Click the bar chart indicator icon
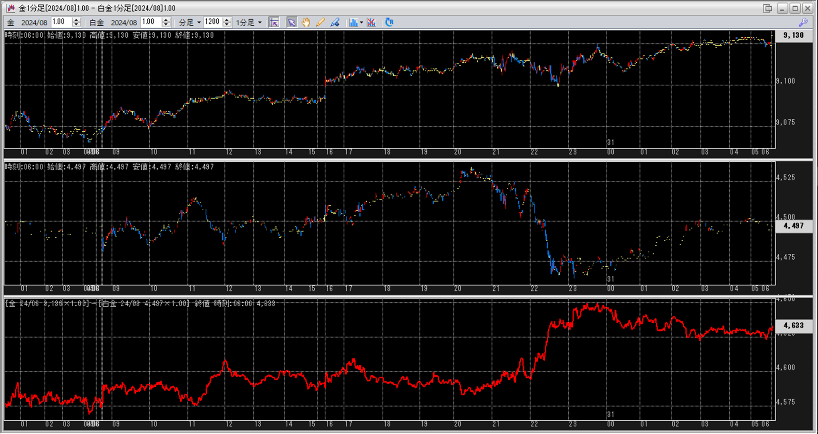The image size is (818, 434). [353, 22]
